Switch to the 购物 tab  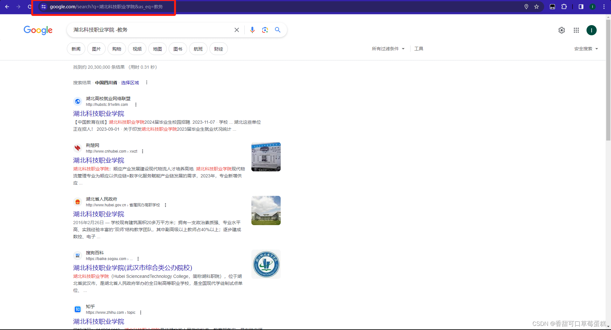click(117, 49)
